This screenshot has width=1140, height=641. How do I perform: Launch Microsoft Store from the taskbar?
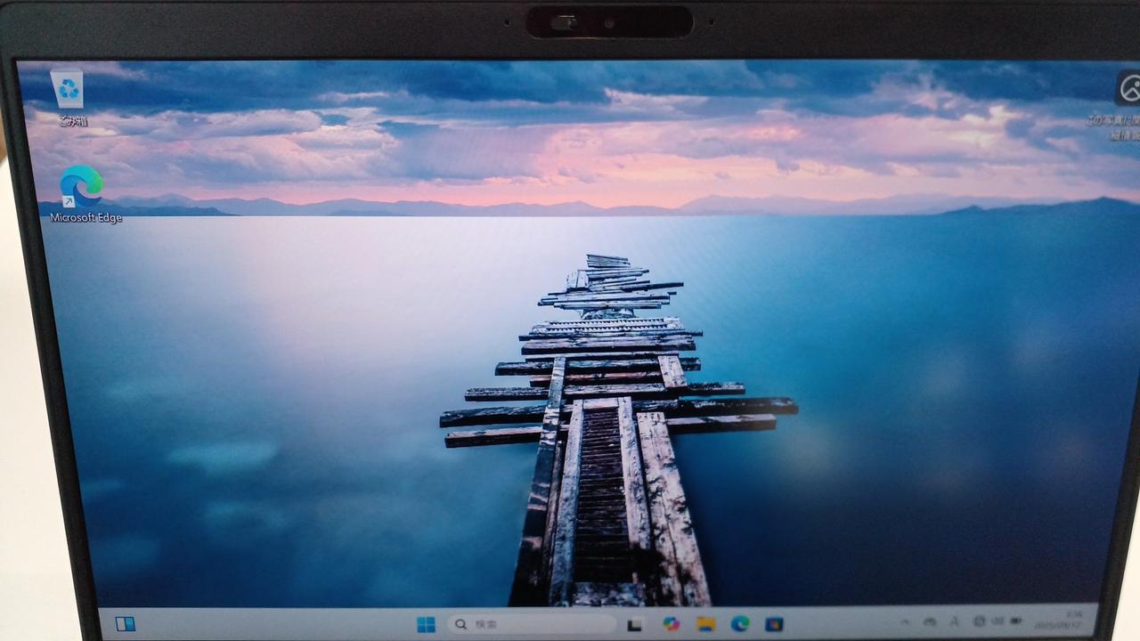[774, 624]
